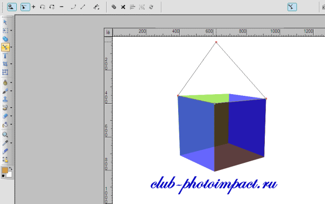Open the Eraser tool flyout arrow

point(11,116)
